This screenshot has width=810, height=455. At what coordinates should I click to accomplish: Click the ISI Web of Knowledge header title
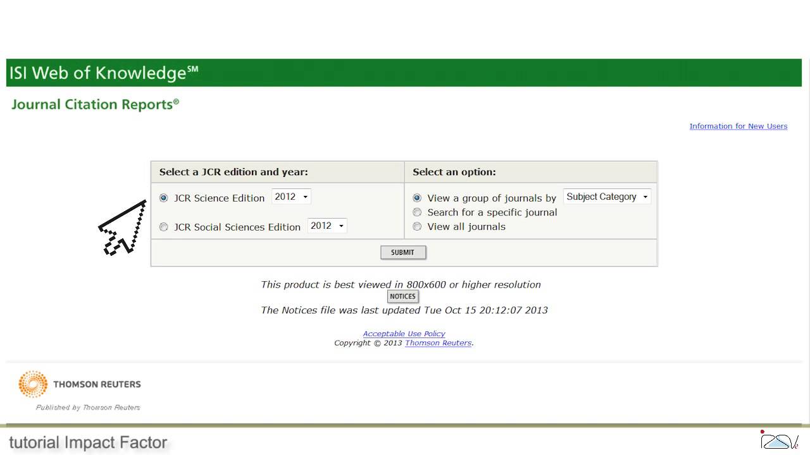[104, 73]
